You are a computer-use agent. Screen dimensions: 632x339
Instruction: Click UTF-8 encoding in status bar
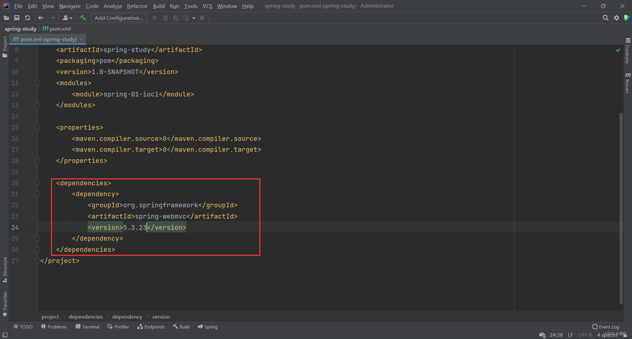[x=585, y=335]
